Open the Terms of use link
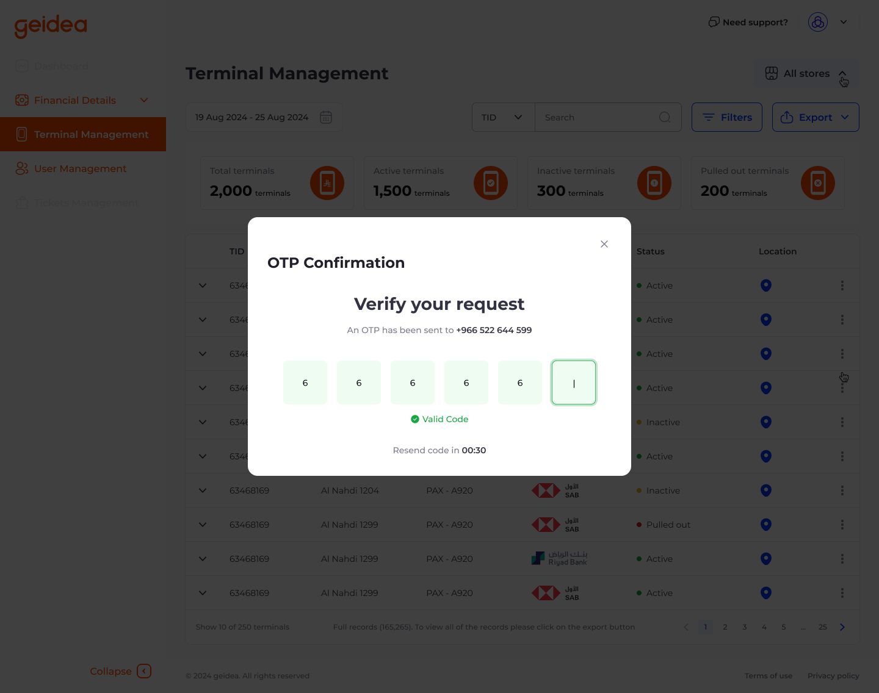879x693 pixels. click(x=768, y=675)
